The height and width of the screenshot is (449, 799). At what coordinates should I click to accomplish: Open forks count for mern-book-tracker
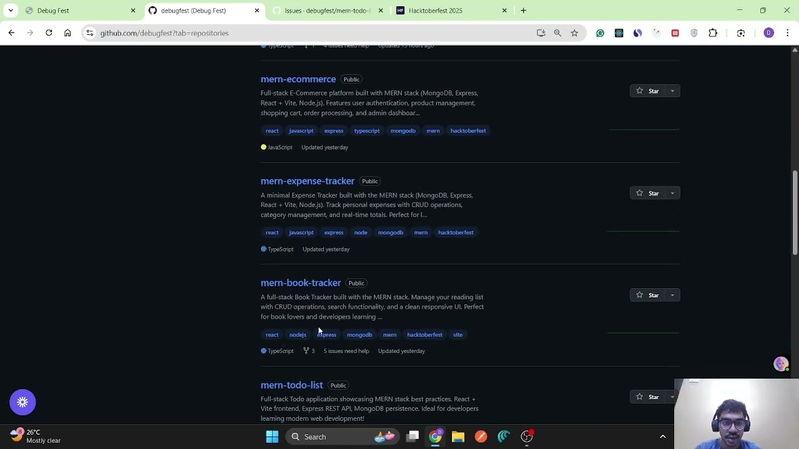(309, 351)
